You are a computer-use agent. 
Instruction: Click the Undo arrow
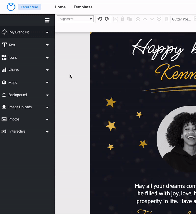(x=100, y=19)
